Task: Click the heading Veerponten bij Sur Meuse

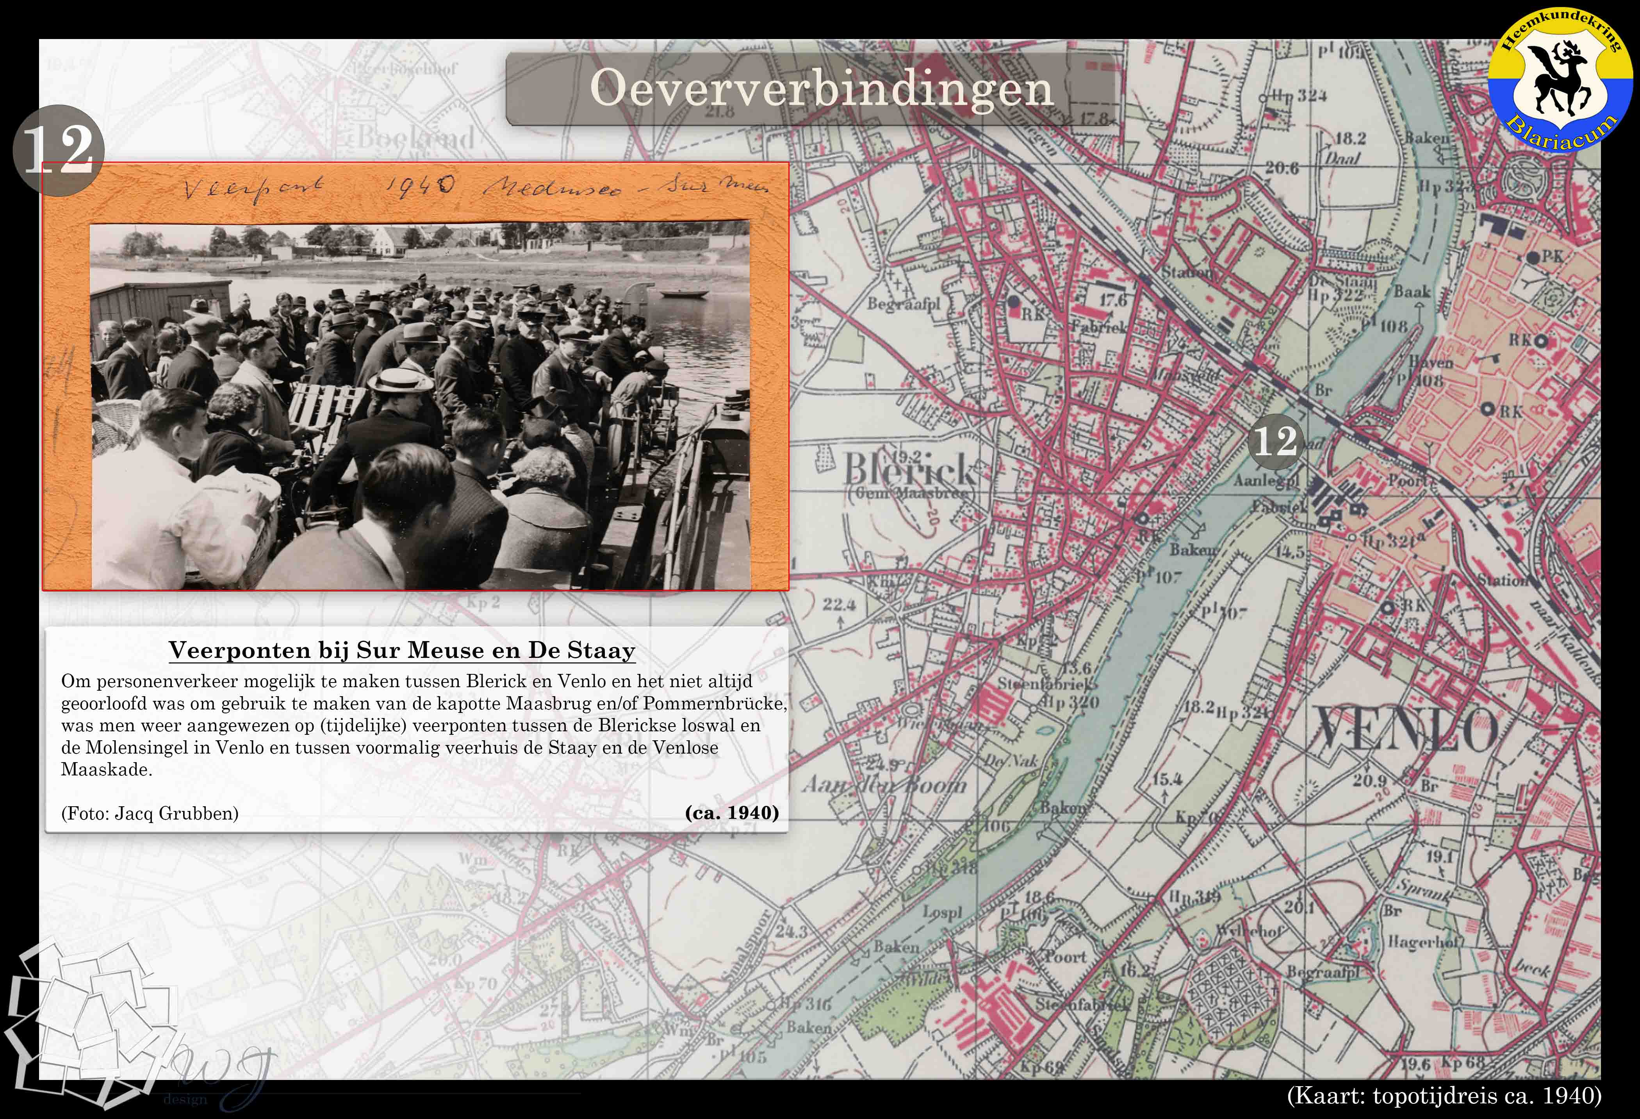Action: point(402,650)
